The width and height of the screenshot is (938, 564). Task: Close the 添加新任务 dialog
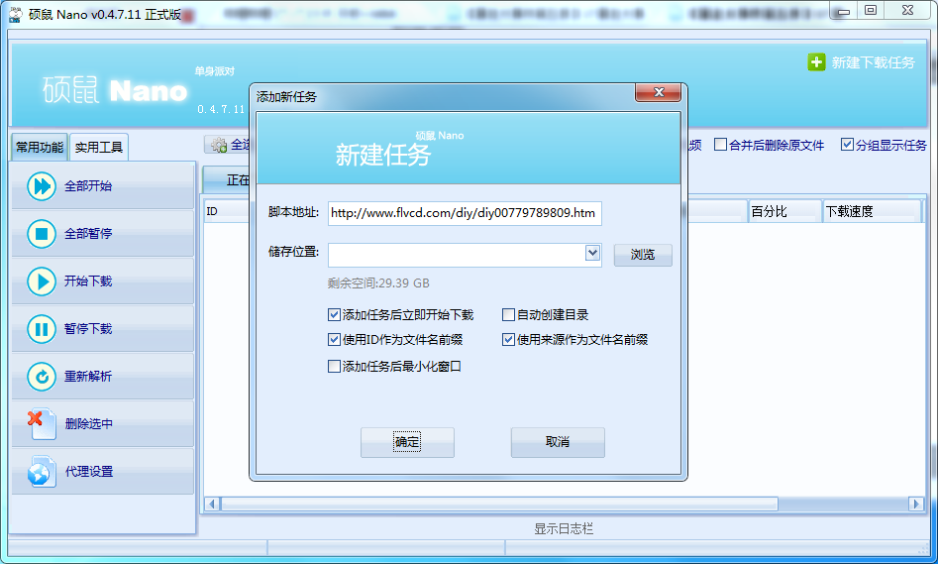pos(658,93)
